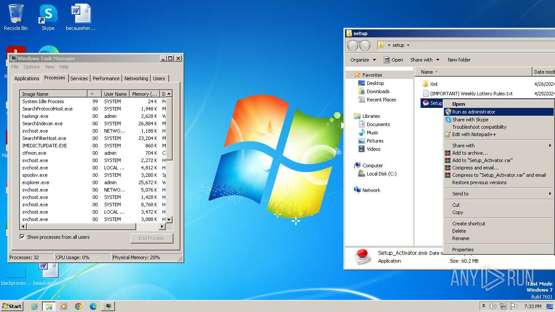The width and height of the screenshot is (555, 312).
Task: Select Desktop in Favorites pane
Action: [375, 83]
